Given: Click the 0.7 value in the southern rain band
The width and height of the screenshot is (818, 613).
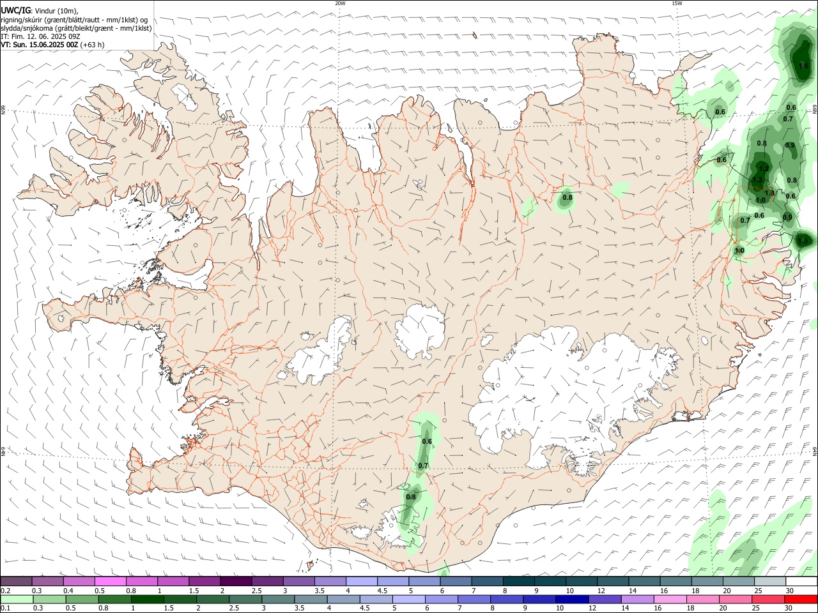Looking at the screenshot, I should coord(423,465).
